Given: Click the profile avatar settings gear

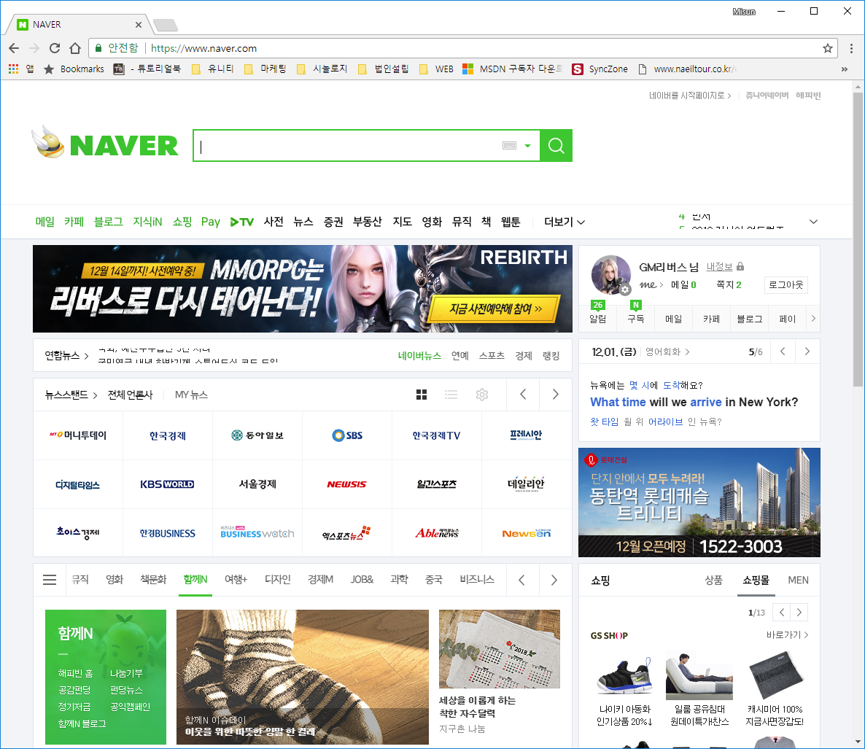Looking at the screenshot, I should point(624,289).
